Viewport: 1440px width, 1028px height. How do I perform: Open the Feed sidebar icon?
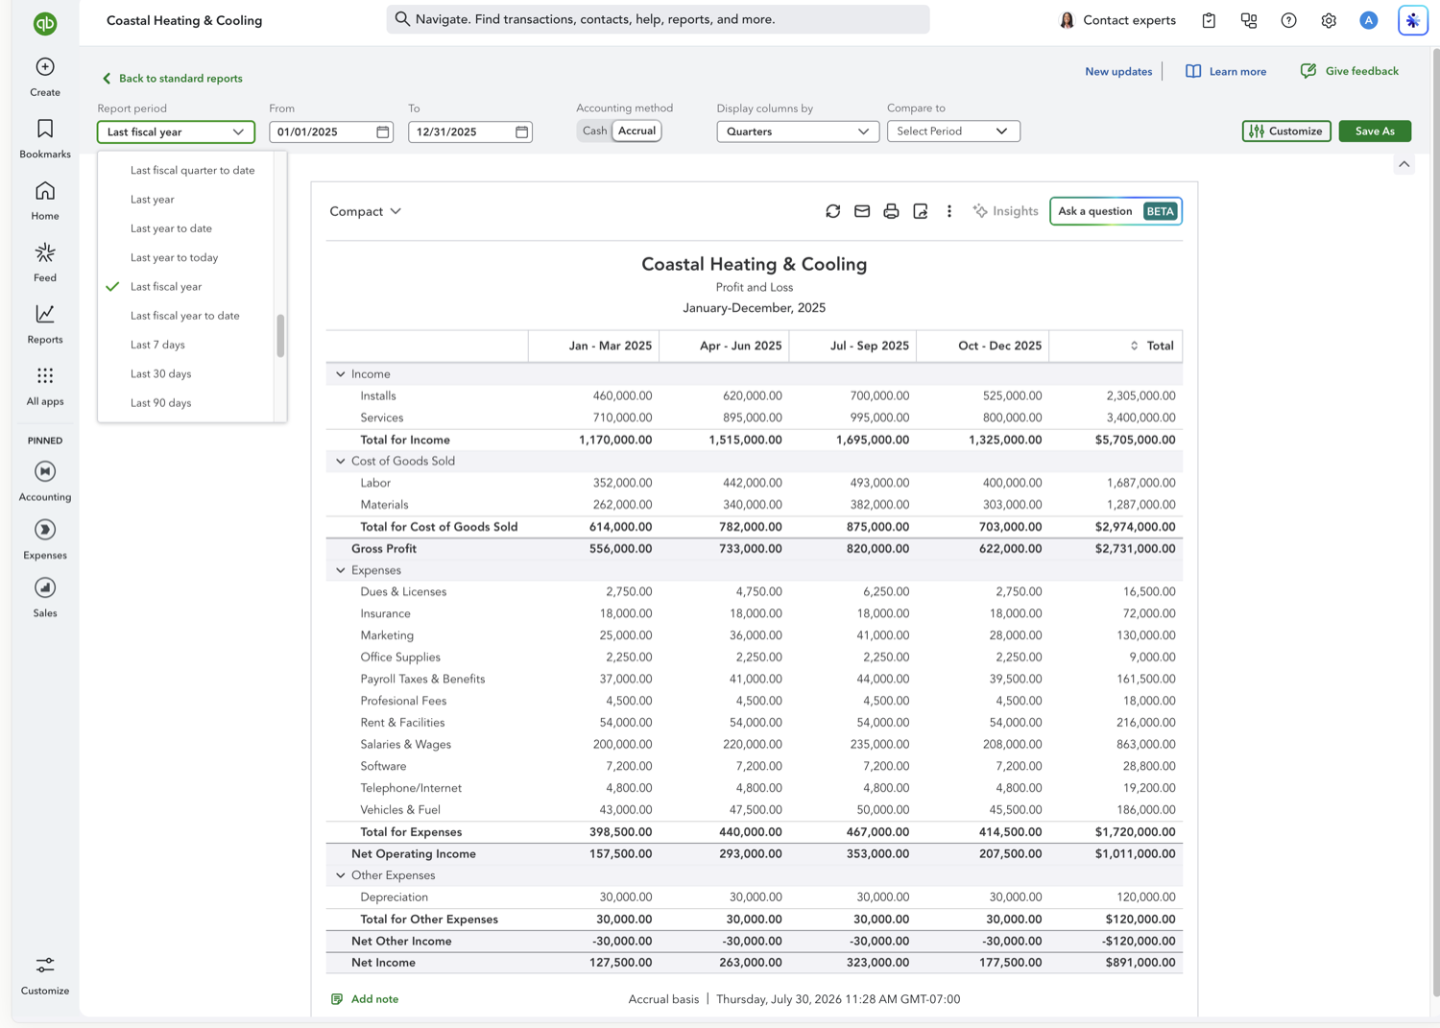(x=45, y=252)
